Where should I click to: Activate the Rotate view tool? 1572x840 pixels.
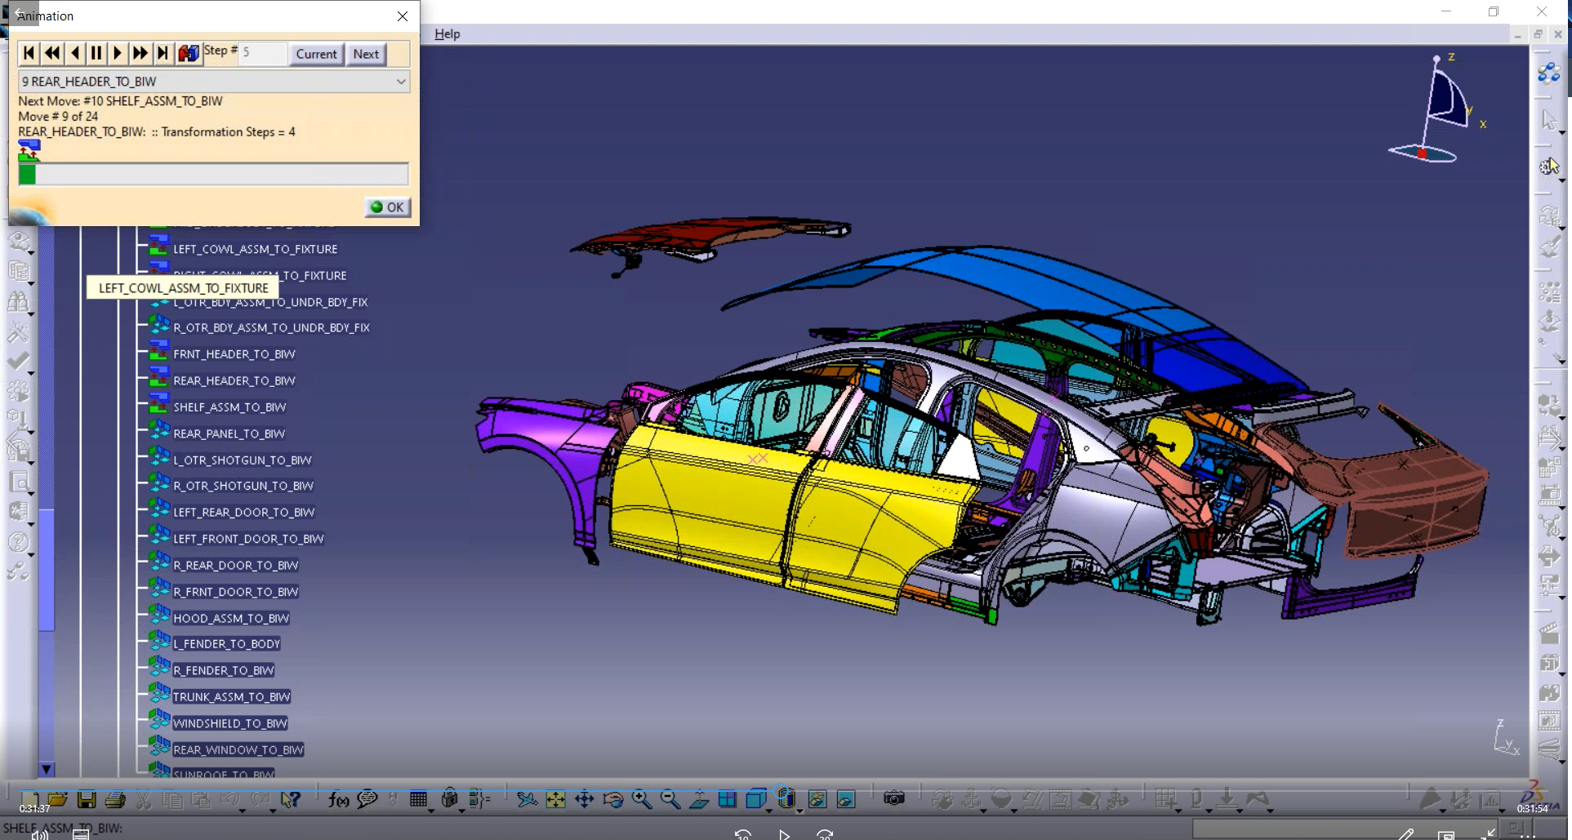pos(613,800)
